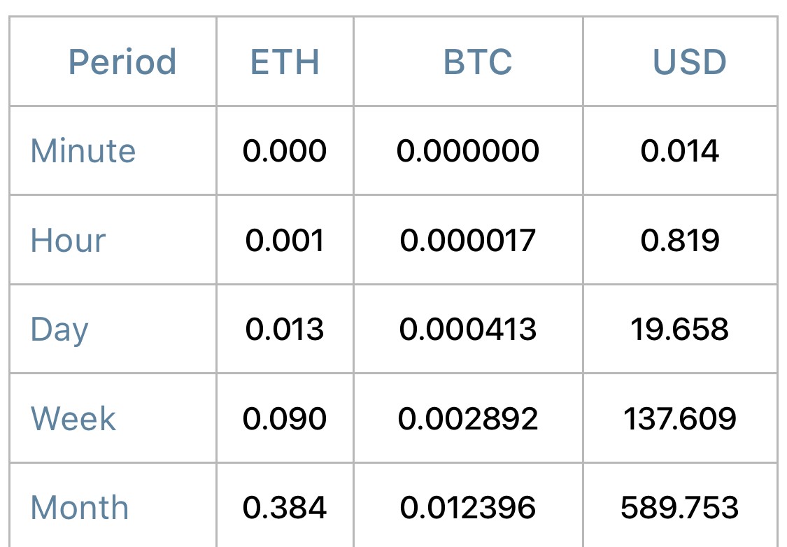Click the Week USD value 137.609
The image size is (787, 547).
point(679,418)
